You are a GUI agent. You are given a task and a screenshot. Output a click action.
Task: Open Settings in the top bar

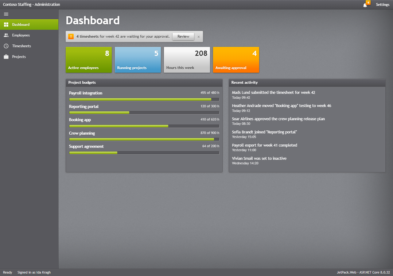coord(383,5)
